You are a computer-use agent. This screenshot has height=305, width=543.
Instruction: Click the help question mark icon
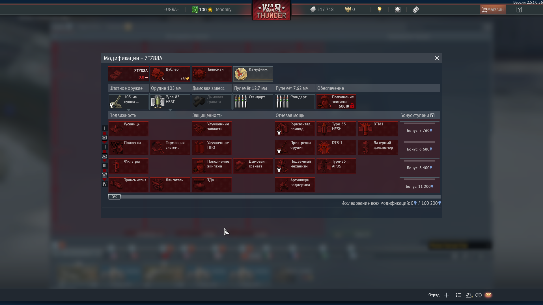click(519, 10)
